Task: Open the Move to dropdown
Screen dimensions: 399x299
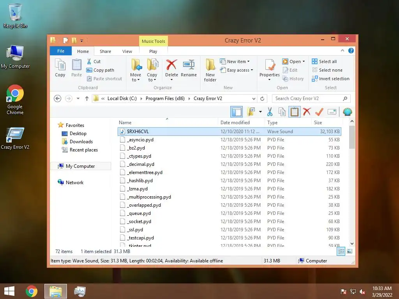Action: pyautogui.click(x=135, y=70)
